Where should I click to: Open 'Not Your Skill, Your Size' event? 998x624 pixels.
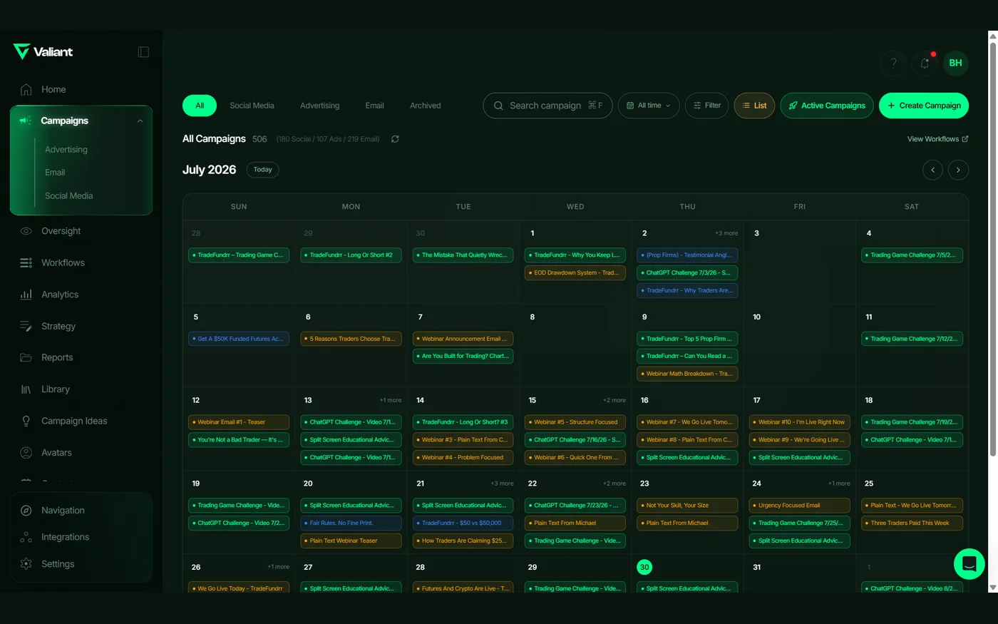tap(687, 505)
